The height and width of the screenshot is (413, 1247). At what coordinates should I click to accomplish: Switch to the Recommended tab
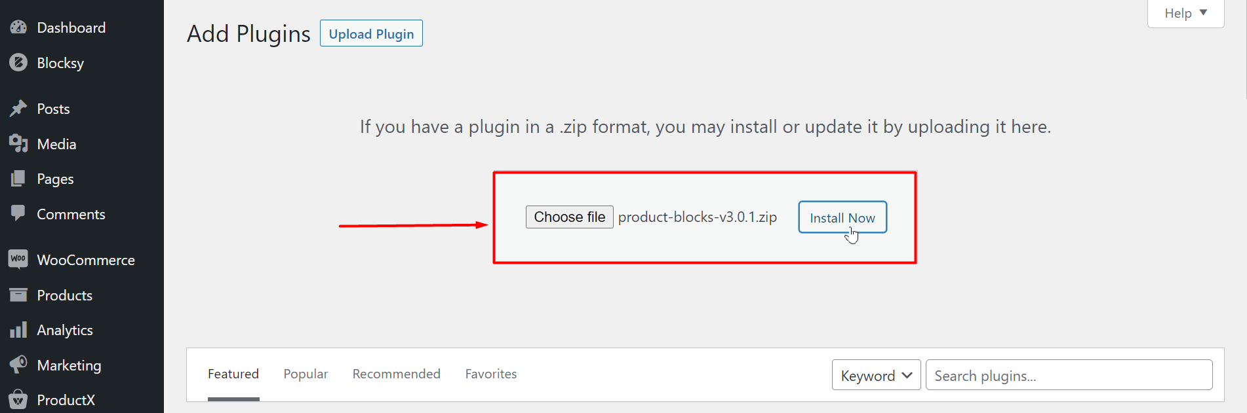coord(396,374)
